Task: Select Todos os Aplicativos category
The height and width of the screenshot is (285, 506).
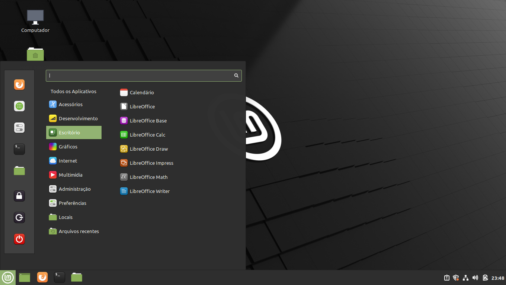Action: [x=74, y=91]
